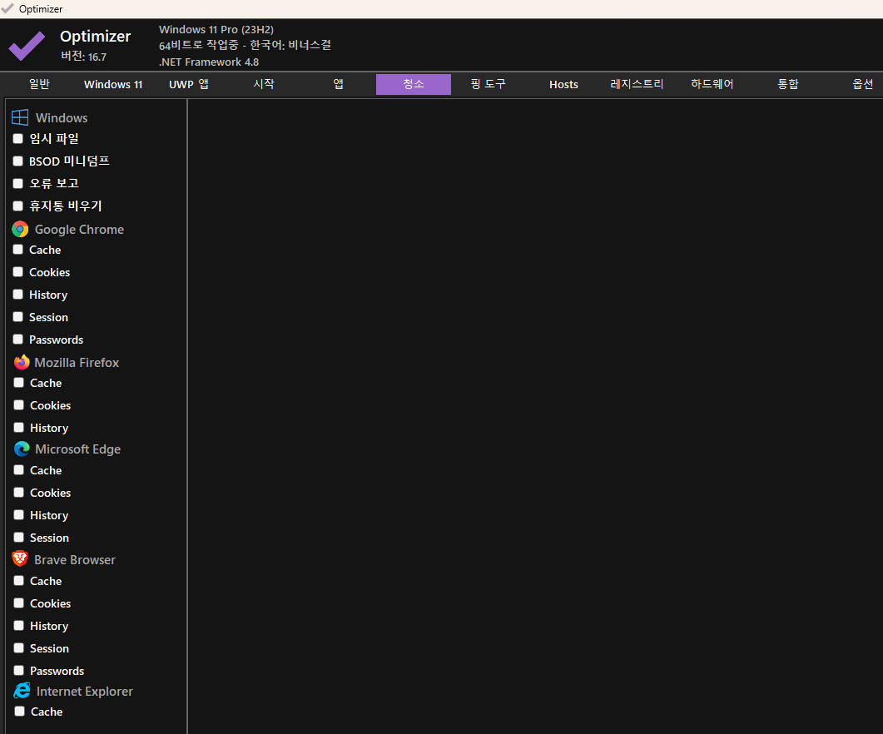883x734 pixels.
Task: Open the 통합 tab
Action: click(x=788, y=85)
